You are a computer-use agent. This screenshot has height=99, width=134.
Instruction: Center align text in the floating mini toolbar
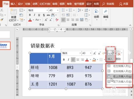tap(78, 60)
